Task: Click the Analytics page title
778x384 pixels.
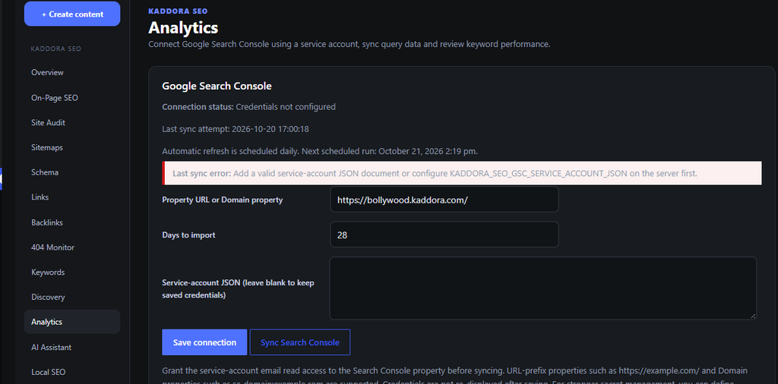Action: point(183,27)
